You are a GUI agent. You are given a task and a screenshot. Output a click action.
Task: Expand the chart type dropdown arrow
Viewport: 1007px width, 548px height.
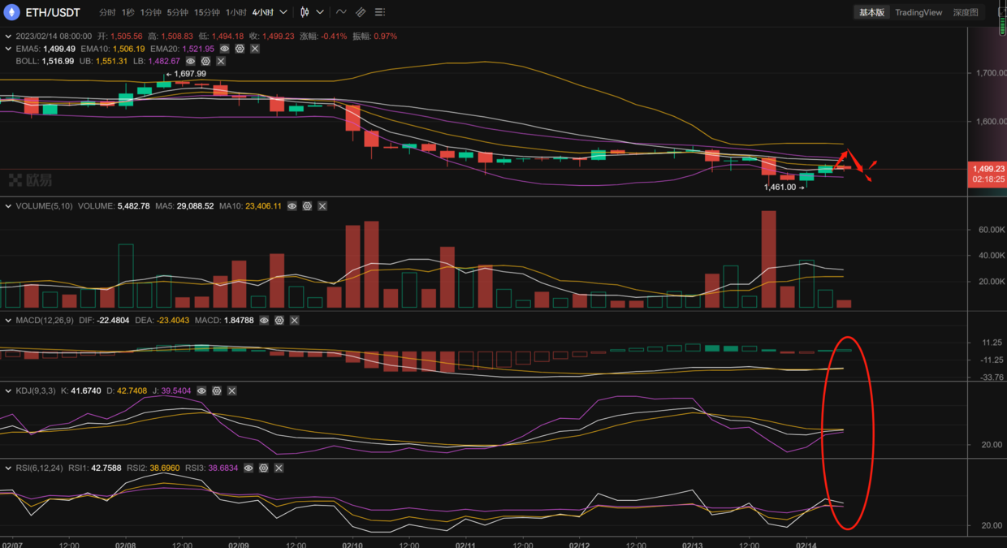pyautogui.click(x=320, y=12)
